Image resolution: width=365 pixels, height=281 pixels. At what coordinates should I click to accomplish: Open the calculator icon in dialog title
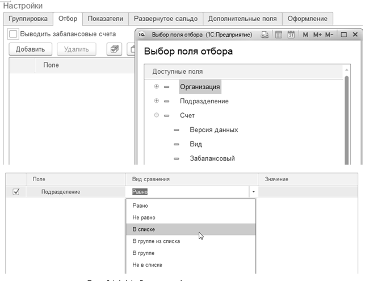[x=278, y=35]
